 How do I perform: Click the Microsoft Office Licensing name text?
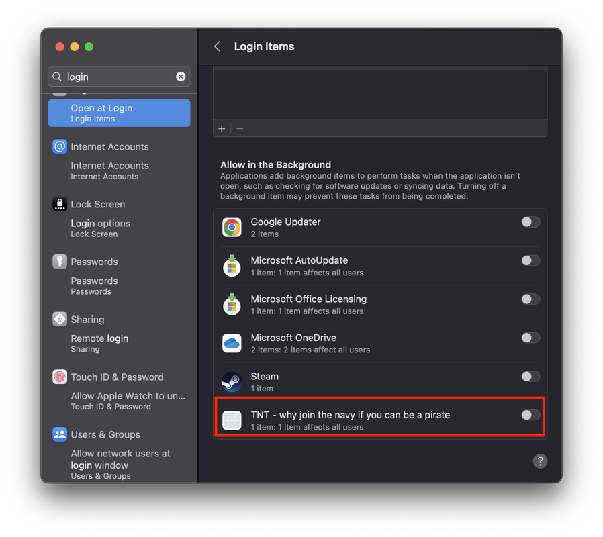click(309, 299)
